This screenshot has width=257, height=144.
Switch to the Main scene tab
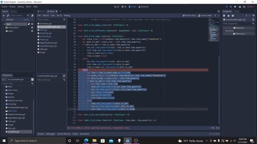41,11
